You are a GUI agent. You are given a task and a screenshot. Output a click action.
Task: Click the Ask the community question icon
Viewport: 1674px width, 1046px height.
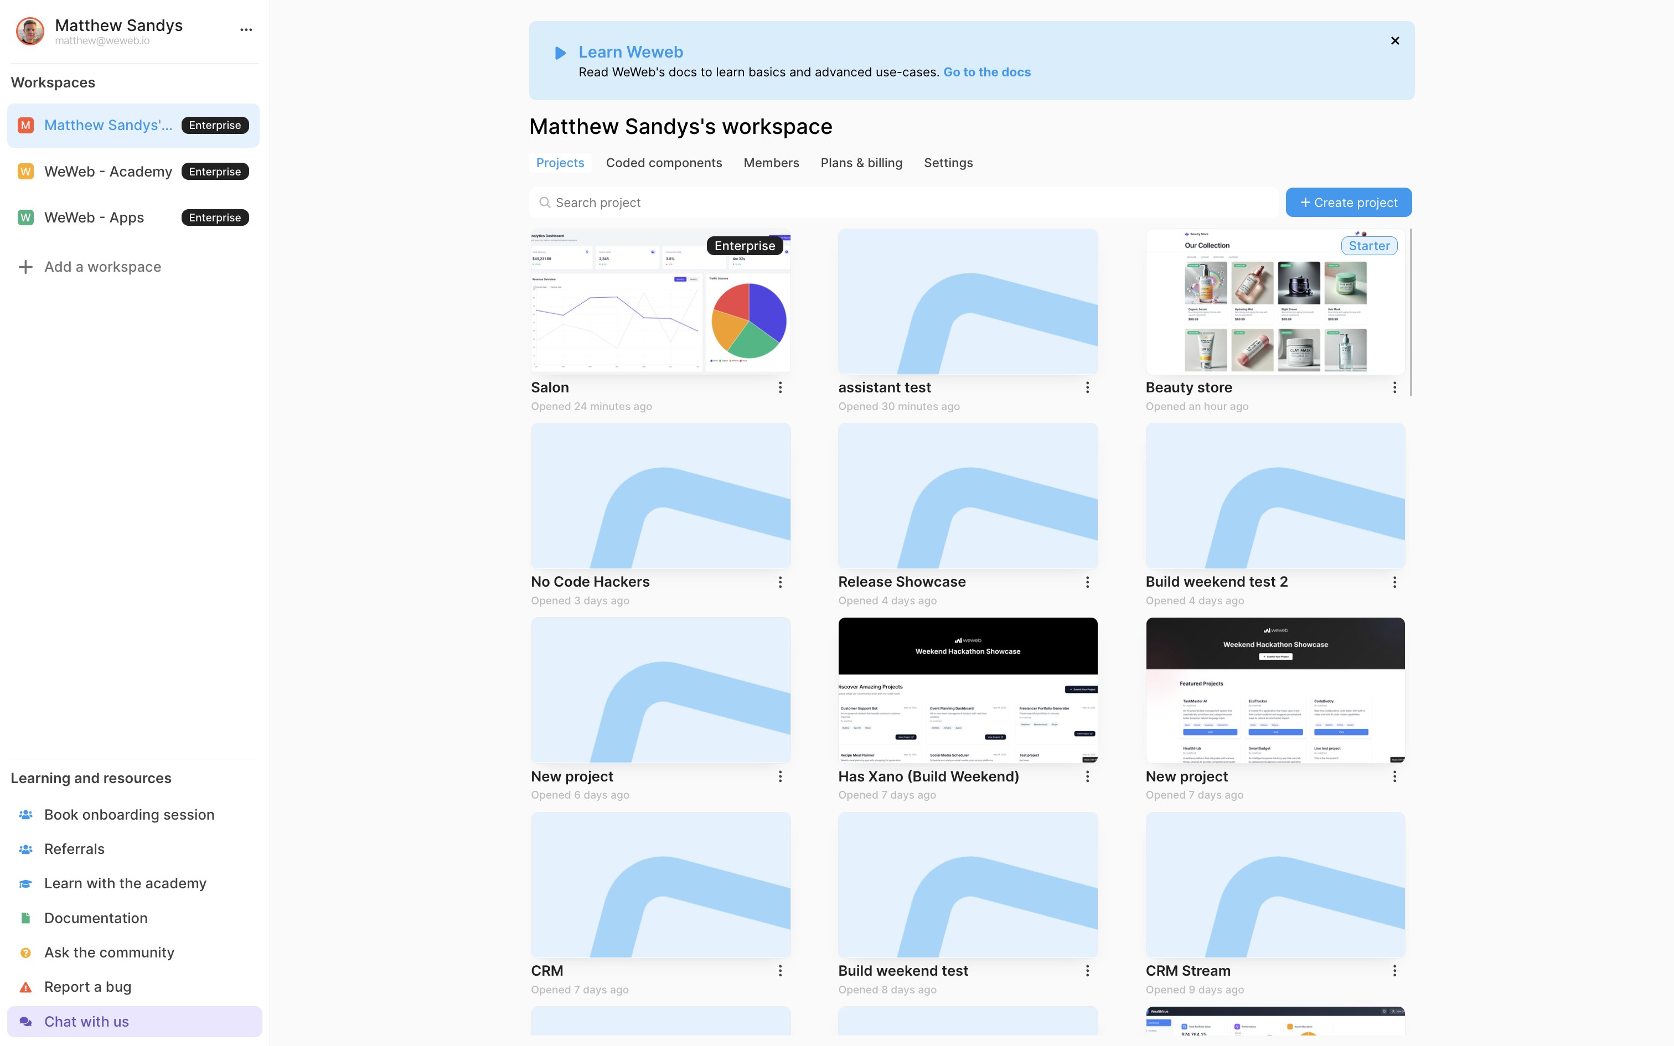pyautogui.click(x=25, y=952)
